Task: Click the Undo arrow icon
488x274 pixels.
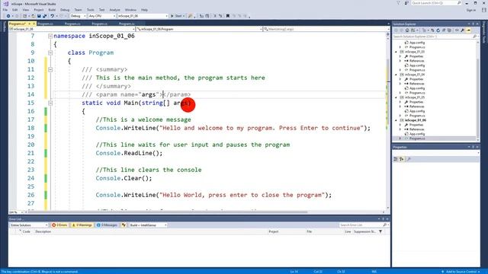Action: pyautogui.click(x=53, y=16)
